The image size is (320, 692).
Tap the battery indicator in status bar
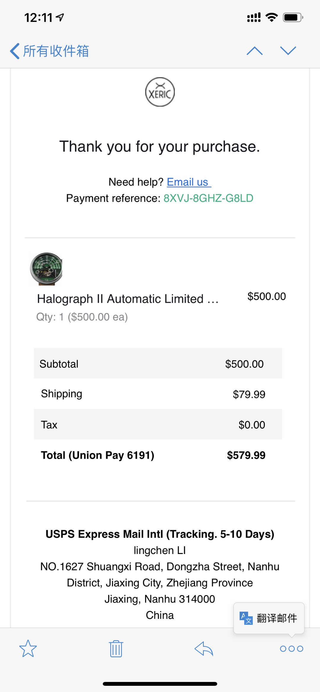coord(293,17)
